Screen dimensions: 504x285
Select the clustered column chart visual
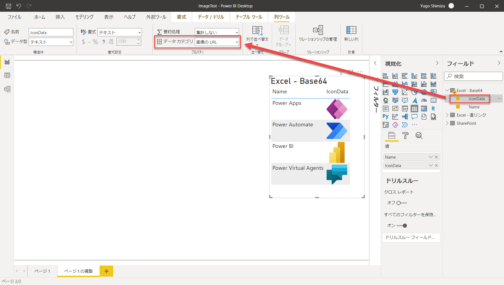point(414,76)
